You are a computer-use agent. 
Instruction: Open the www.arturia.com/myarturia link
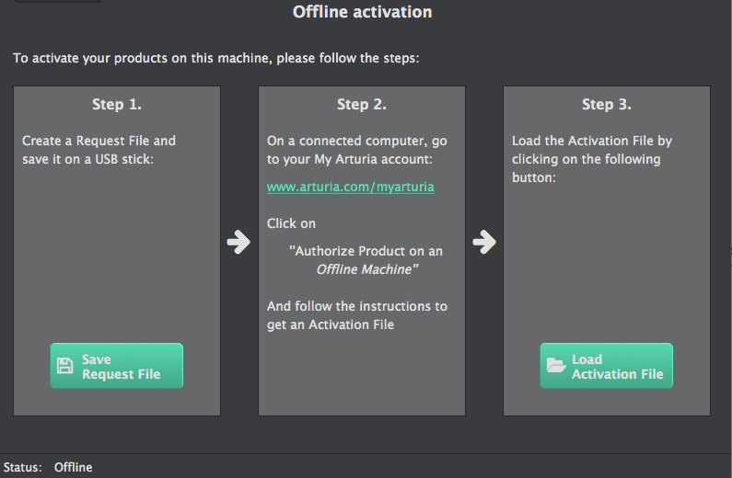point(351,187)
